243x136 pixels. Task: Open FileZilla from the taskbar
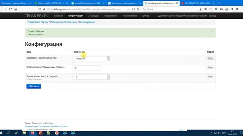tap(41, 133)
